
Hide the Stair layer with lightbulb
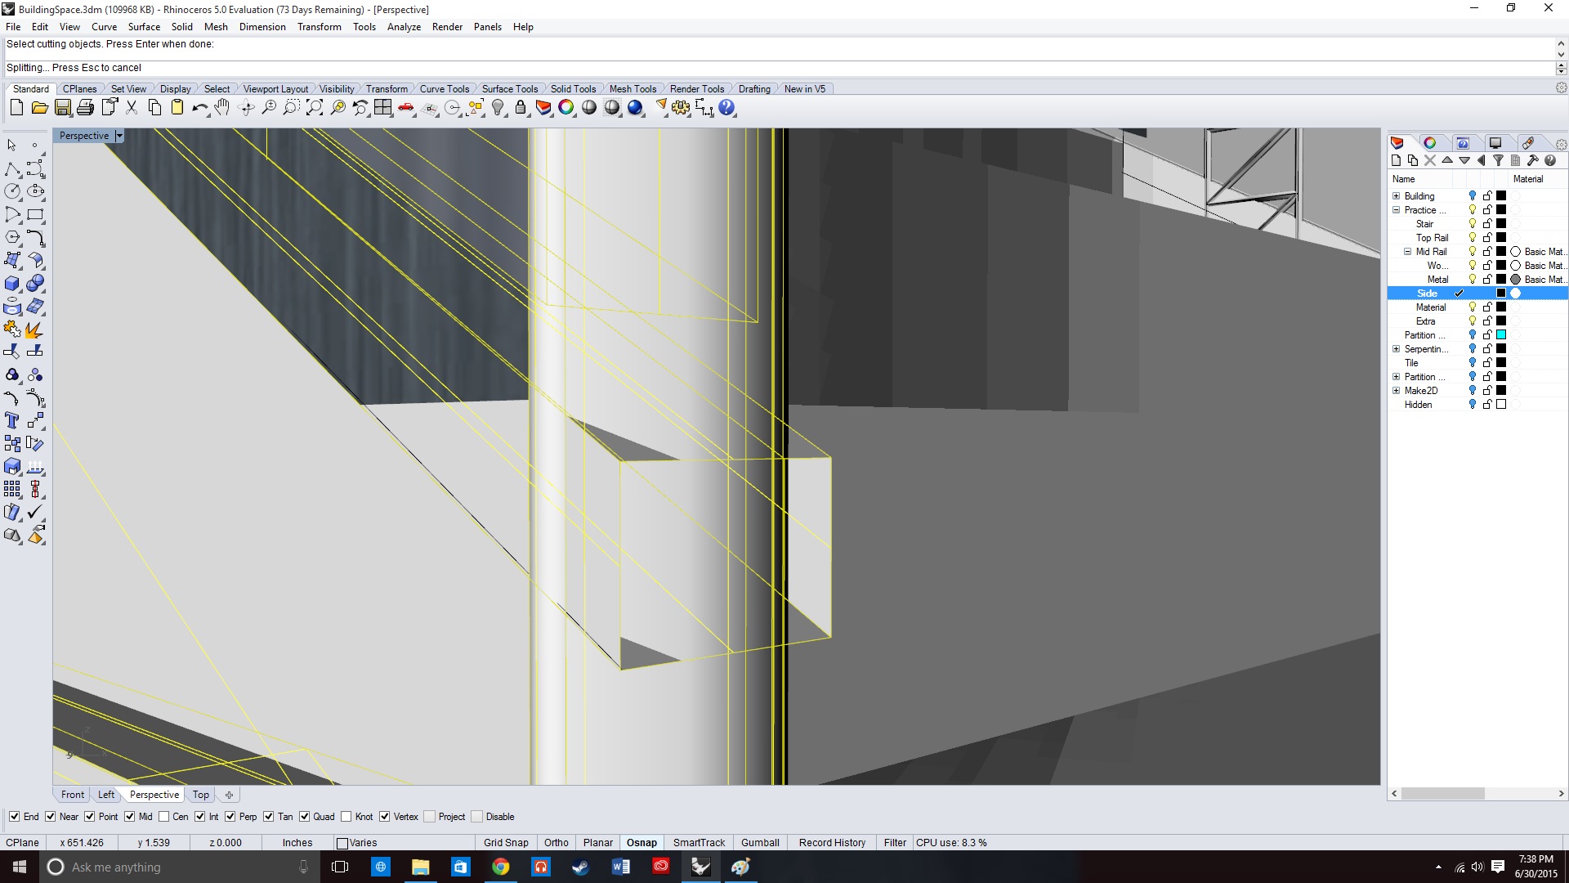tap(1473, 224)
